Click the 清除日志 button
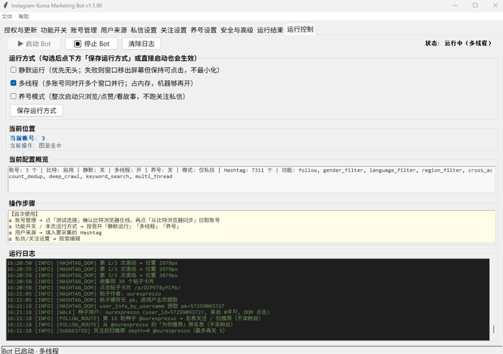Image resolution: width=503 pixels, height=354 pixels. tap(141, 44)
